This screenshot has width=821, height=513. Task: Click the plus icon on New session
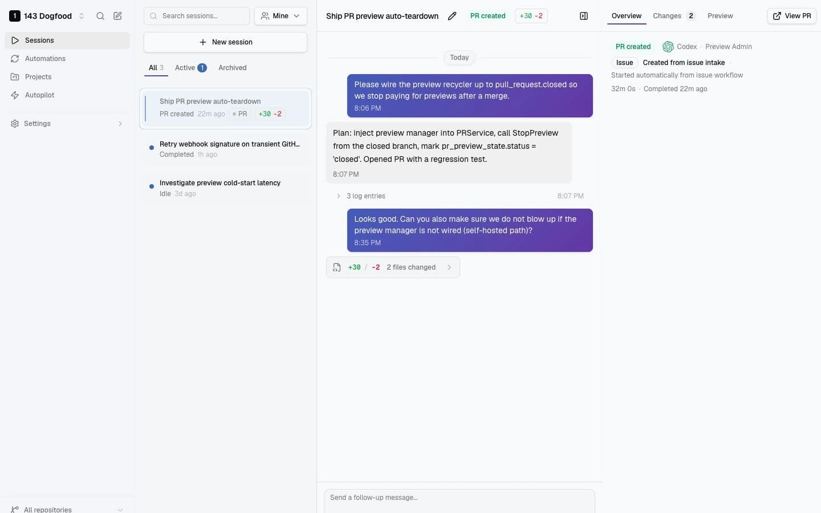[203, 42]
